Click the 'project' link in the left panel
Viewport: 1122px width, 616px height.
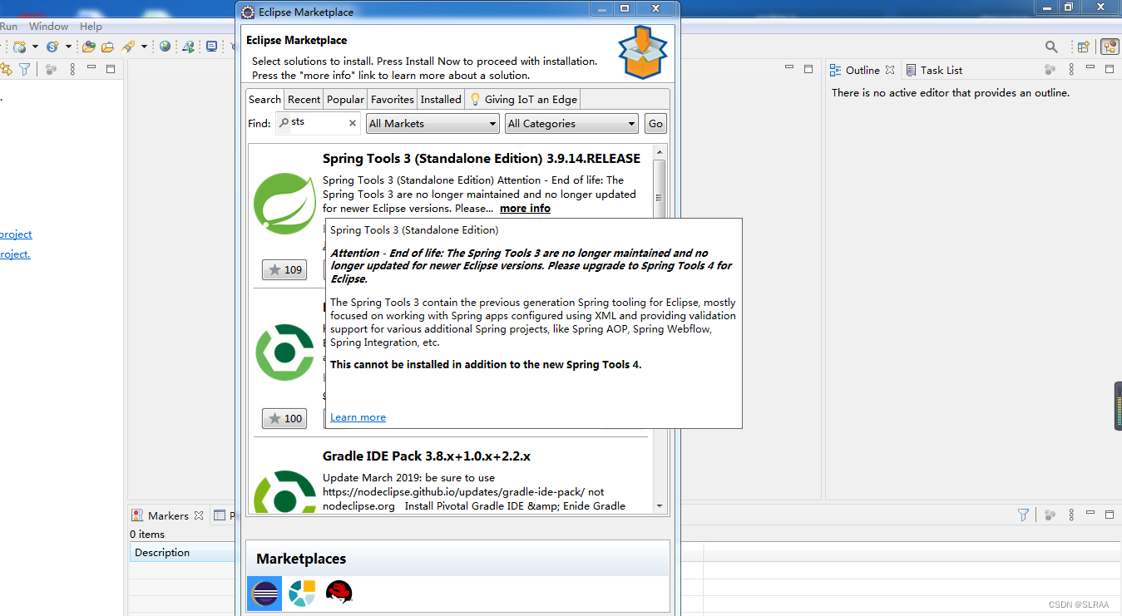[x=16, y=234]
